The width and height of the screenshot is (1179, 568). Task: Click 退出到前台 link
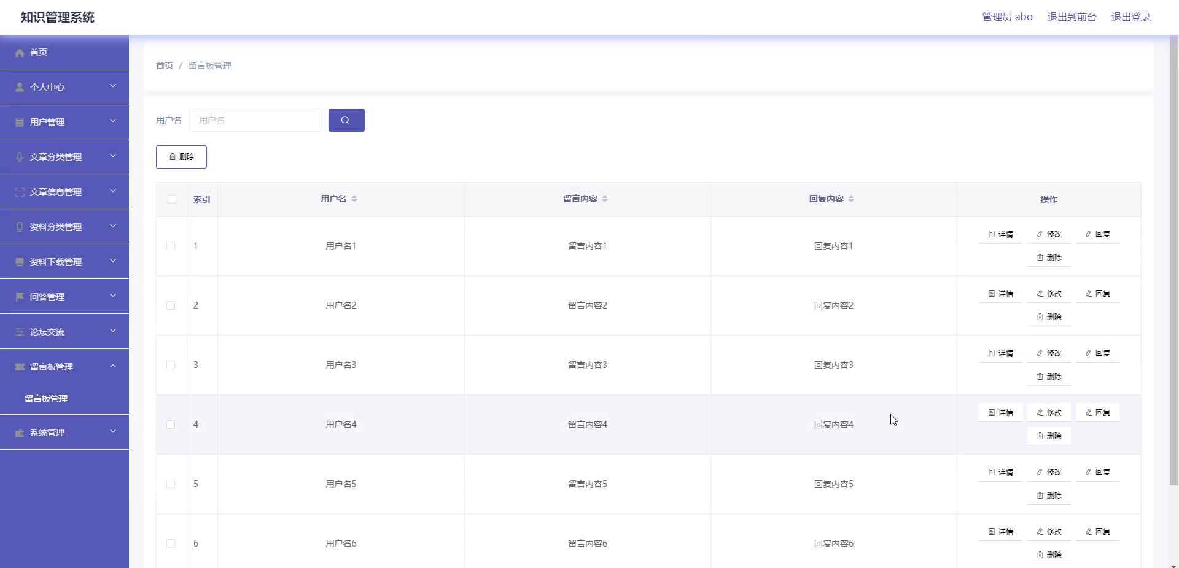(x=1072, y=17)
